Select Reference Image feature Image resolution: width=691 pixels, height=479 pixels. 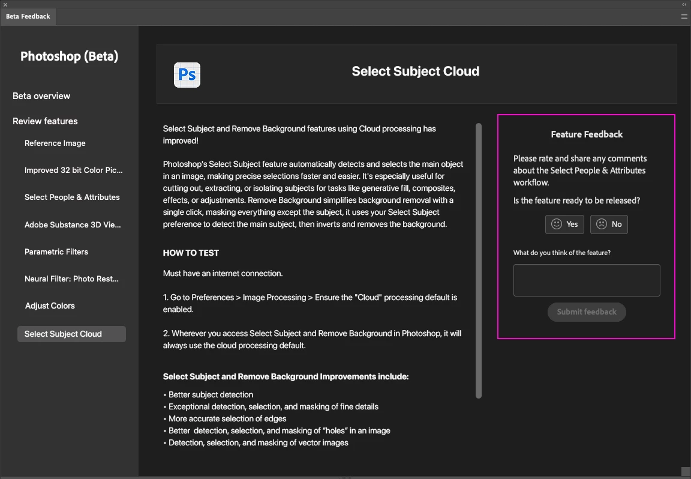55,143
